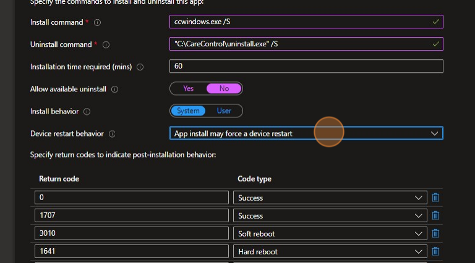Click info icon next to Install command
The height and width of the screenshot is (263, 475).
tap(97, 22)
